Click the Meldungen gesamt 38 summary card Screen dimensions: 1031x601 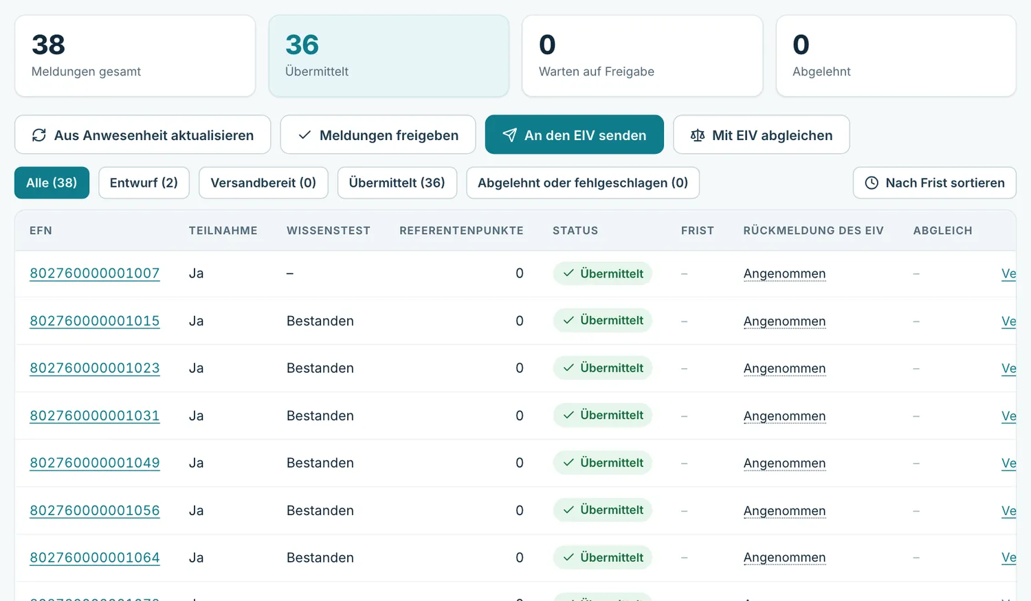(x=135, y=56)
